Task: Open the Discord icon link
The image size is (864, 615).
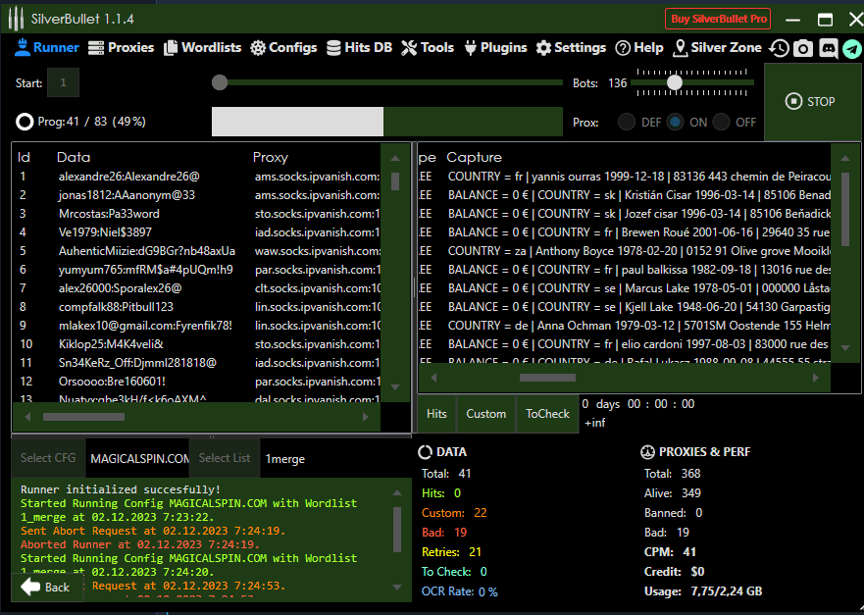Action: 828,48
